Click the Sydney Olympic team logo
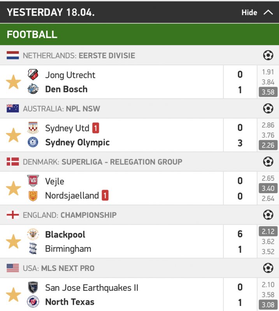Image resolution: width=279 pixels, height=311 pixels. point(33,142)
